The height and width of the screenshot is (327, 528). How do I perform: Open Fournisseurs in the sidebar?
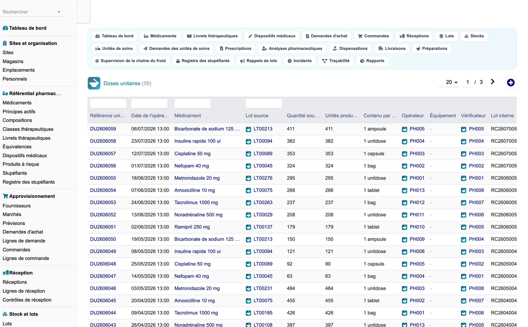pyautogui.click(x=17, y=206)
